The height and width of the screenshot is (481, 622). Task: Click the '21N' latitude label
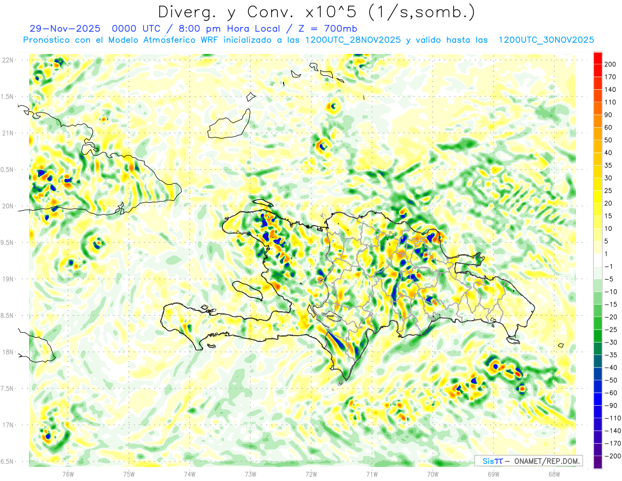[8, 133]
